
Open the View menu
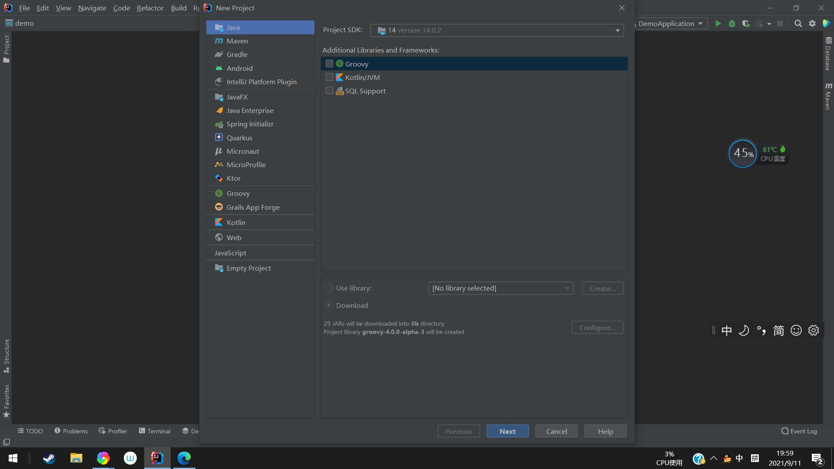[63, 8]
